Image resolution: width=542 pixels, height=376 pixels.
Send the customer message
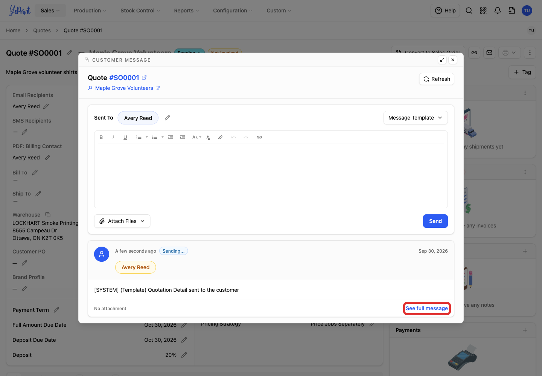[x=435, y=221]
